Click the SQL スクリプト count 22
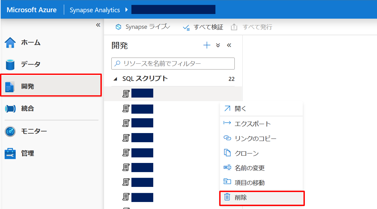Image resolution: width=377 pixels, height=209 pixels. point(231,79)
